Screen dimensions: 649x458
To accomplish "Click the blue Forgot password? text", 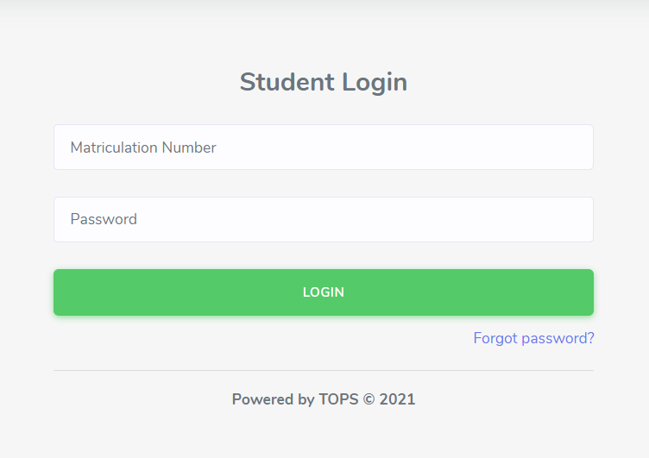I will (x=533, y=338).
